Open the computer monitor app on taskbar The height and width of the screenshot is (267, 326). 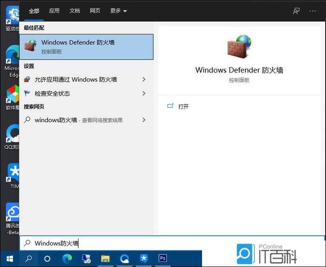pyautogui.click(x=86, y=259)
